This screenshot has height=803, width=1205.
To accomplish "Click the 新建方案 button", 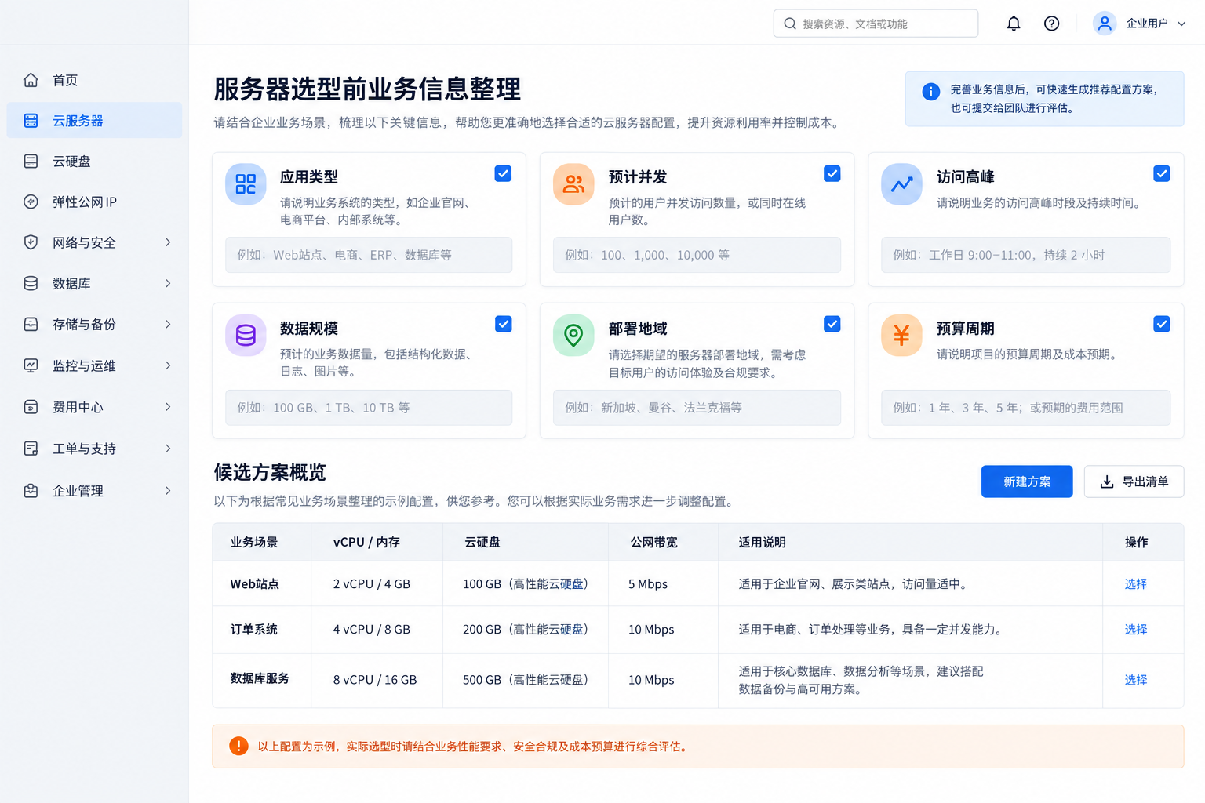I will pos(1027,481).
